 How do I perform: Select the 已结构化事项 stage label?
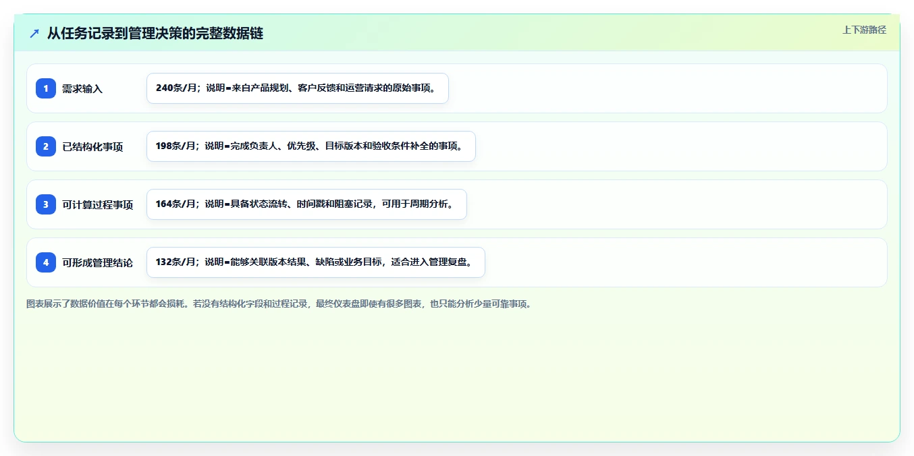click(x=92, y=146)
